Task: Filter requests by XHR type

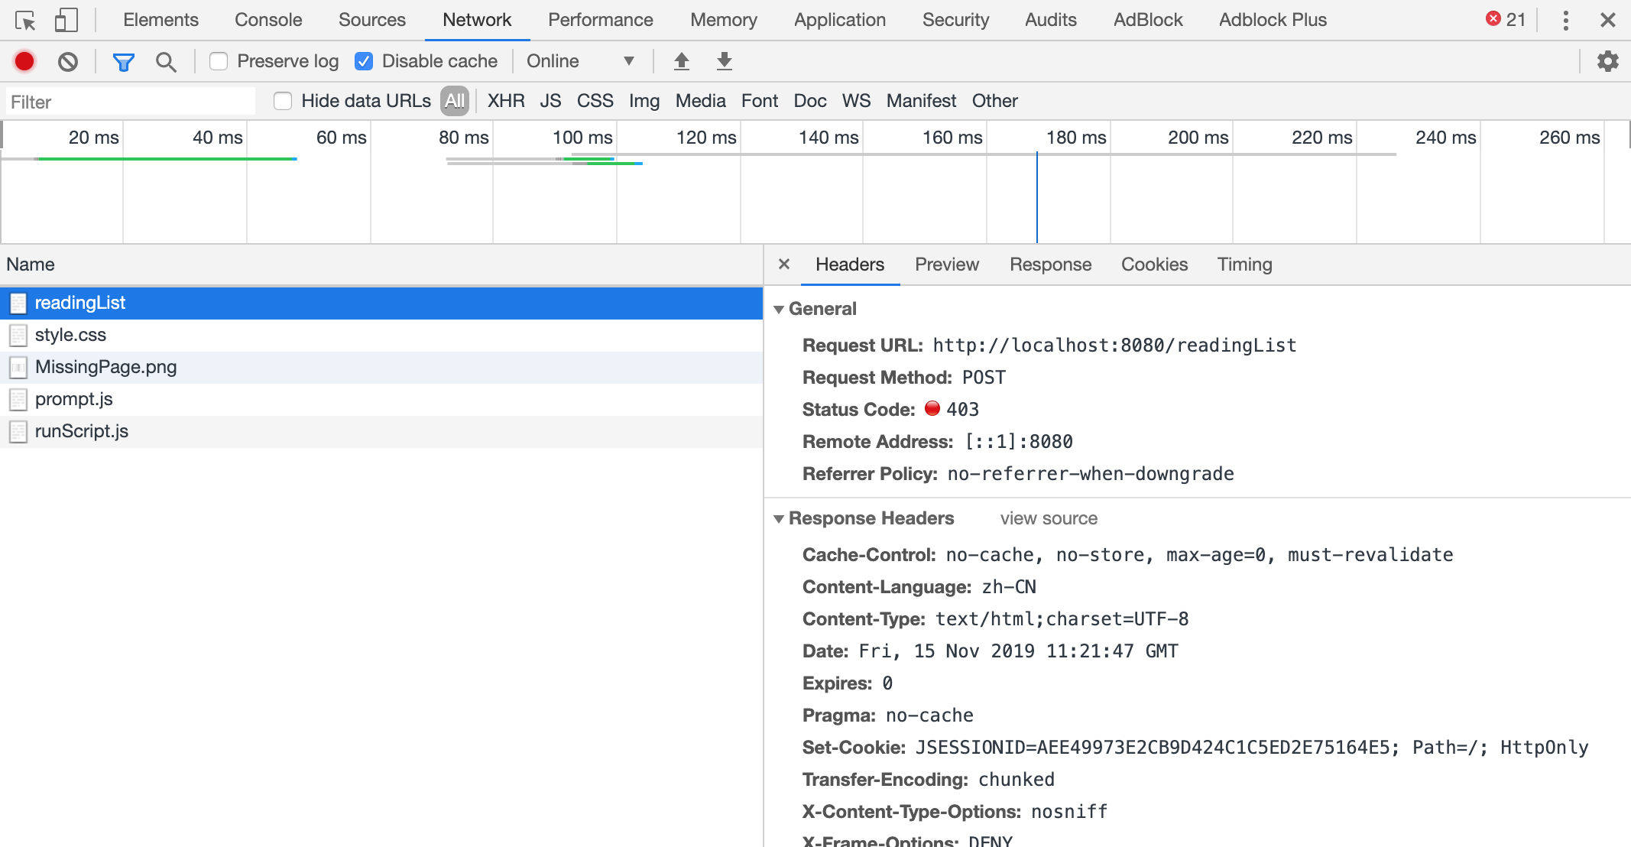Action: coord(506,101)
